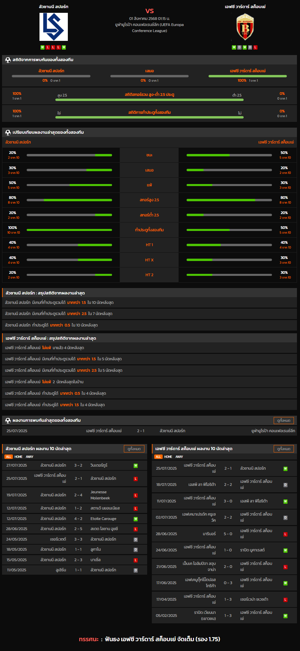This screenshot has height=651, width=300.
Task: Click the Lausanne summary line มากกว่า 2.5 ใน 7 นัดหลังสุด
Action: 149,314
